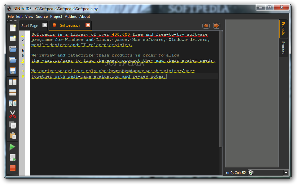This screenshot has width=298, height=185.
Task: Click the NINJA-IDE title bar icon
Action: tap(9, 8)
